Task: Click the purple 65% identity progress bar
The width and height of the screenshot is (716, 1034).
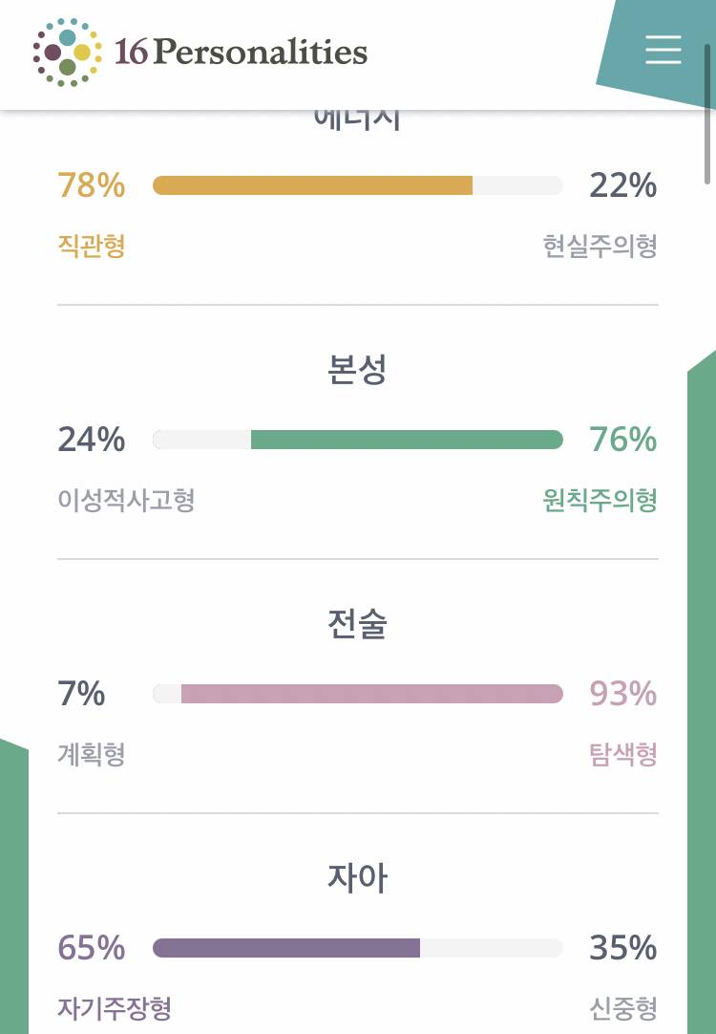Action: [286, 948]
